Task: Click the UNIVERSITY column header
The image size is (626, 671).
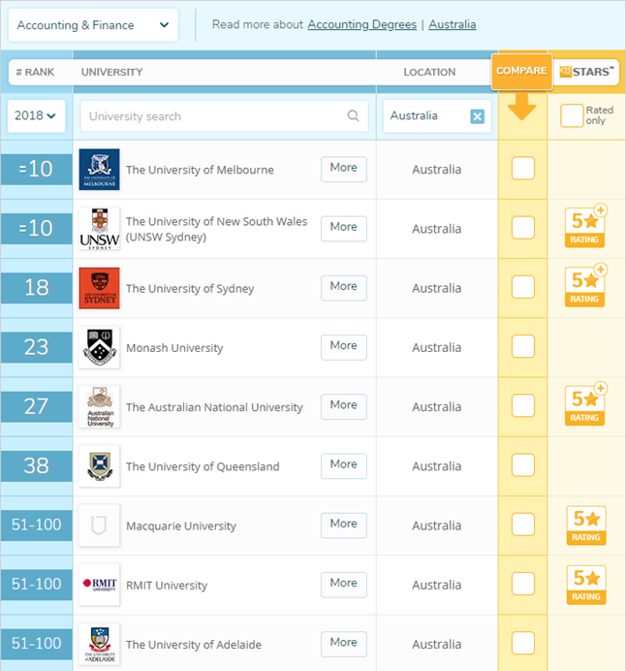Action: point(112,72)
